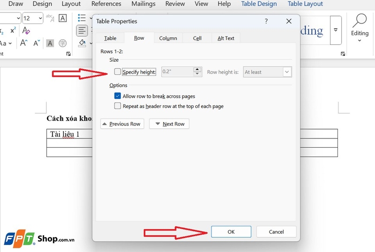Image resolution: width=375 pixels, height=252 pixels.
Task: Click the 'Tài liệu 1' table cell
Action: [x=69, y=134]
